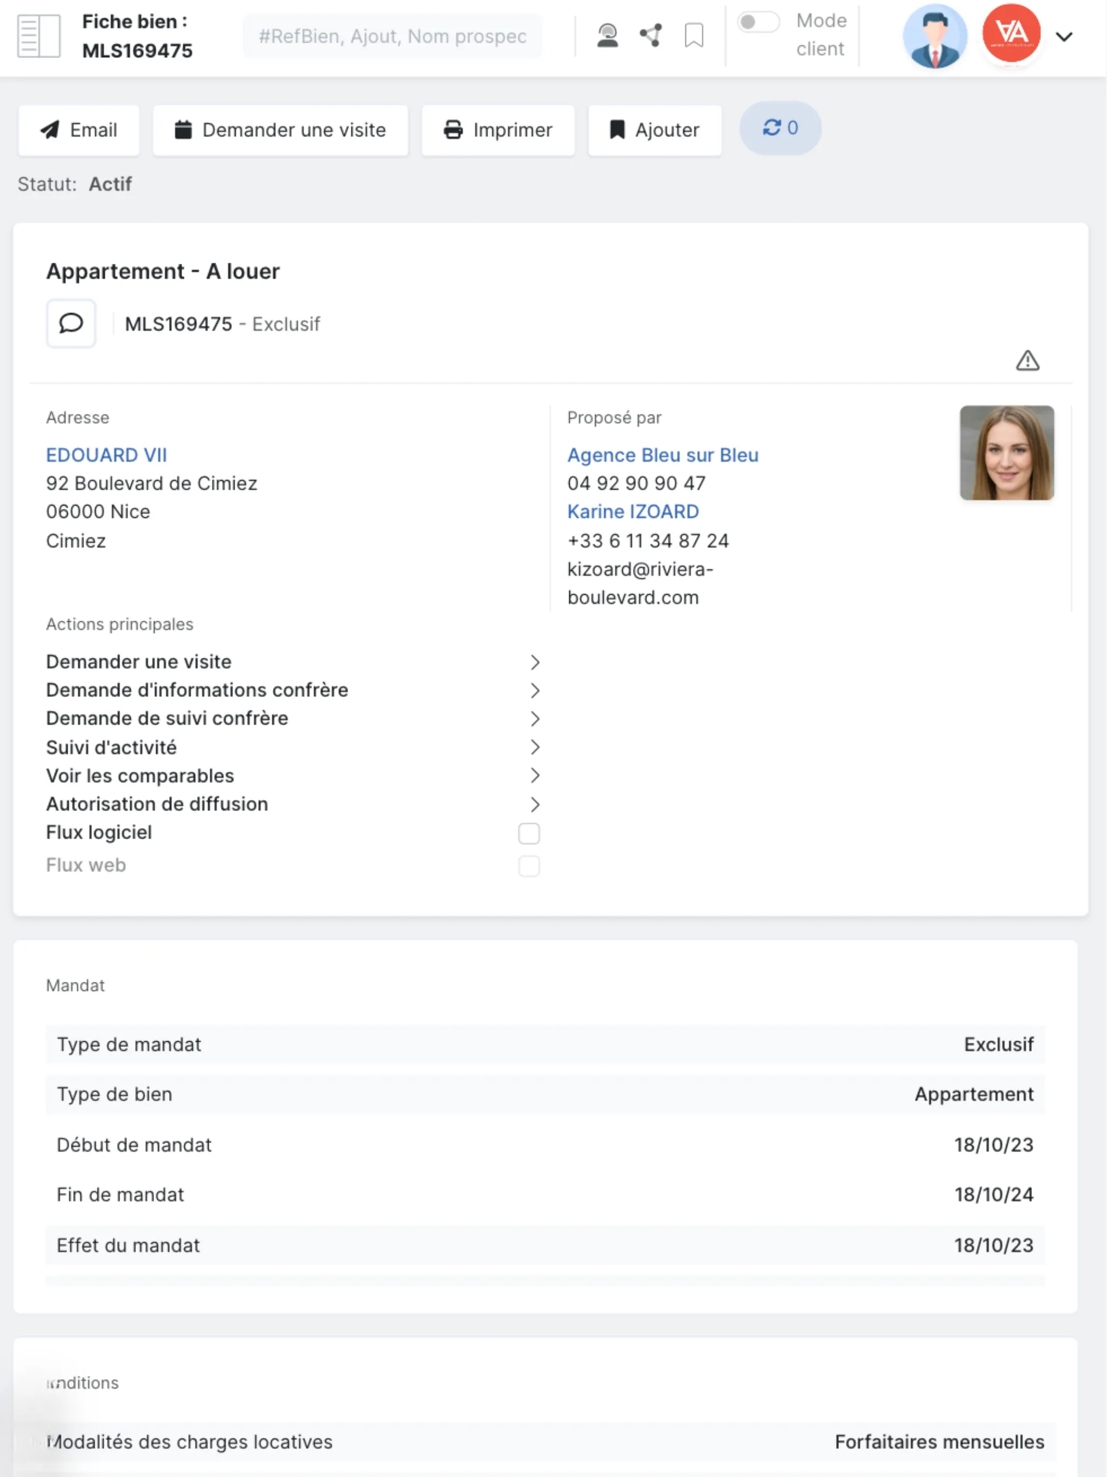The image size is (1107, 1477).
Task: Click the Forfaitaires mensuelles value
Action: point(939,1442)
